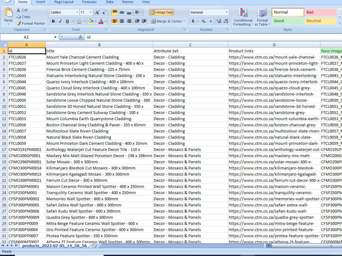This screenshot has width=342, height=256.
Task: Click in the formula bar showing id
Action: coord(214,37)
